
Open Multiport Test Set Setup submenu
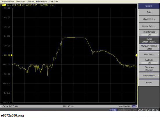coord(149,47)
